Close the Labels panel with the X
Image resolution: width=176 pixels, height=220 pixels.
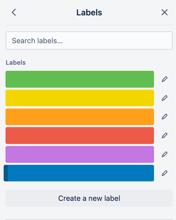[x=164, y=12]
